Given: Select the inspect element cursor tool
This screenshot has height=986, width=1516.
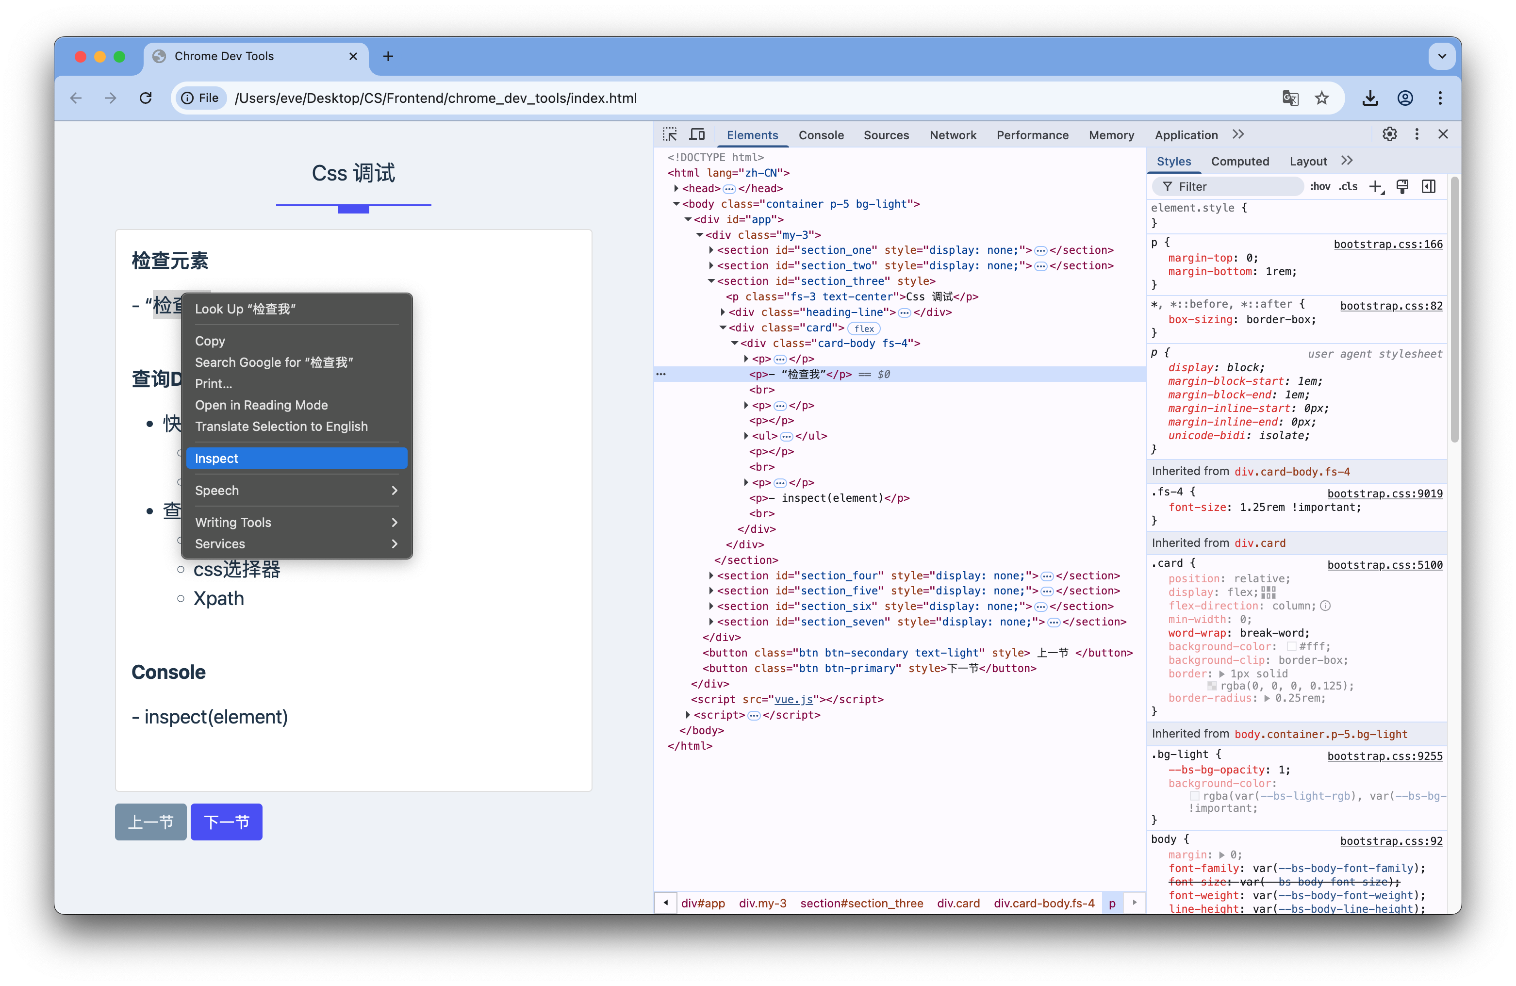Looking at the screenshot, I should tap(670, 134).
